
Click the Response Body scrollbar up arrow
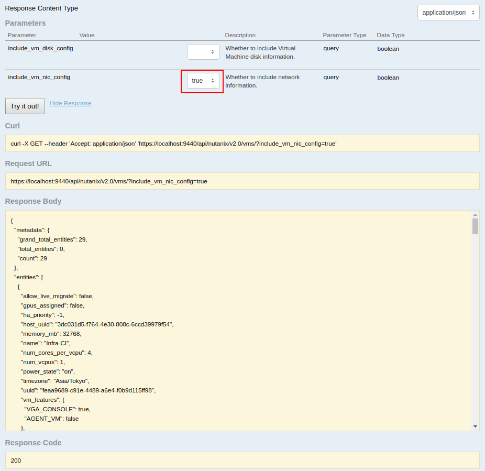point(476,214)
